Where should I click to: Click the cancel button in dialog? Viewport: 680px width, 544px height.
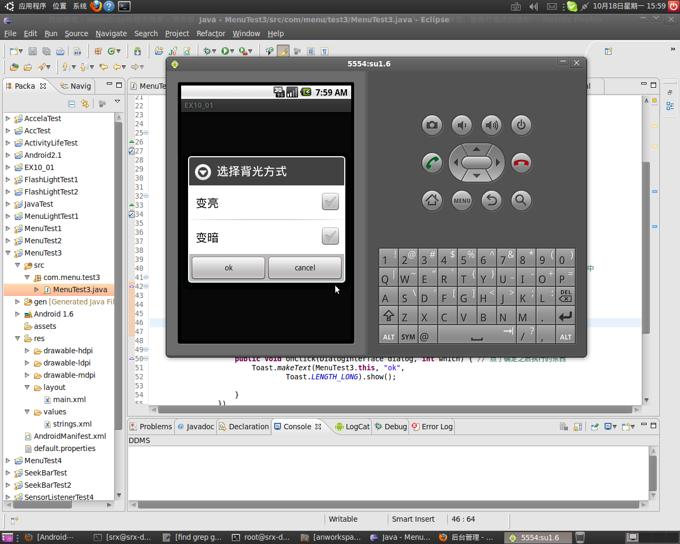coord(305,268)
